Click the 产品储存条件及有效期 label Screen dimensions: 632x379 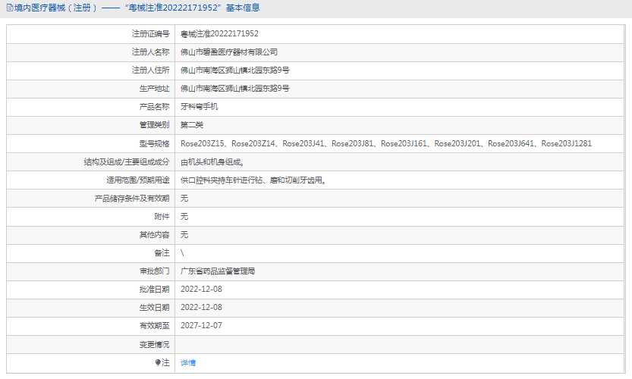pyautogui.click(x=132, y=198)
